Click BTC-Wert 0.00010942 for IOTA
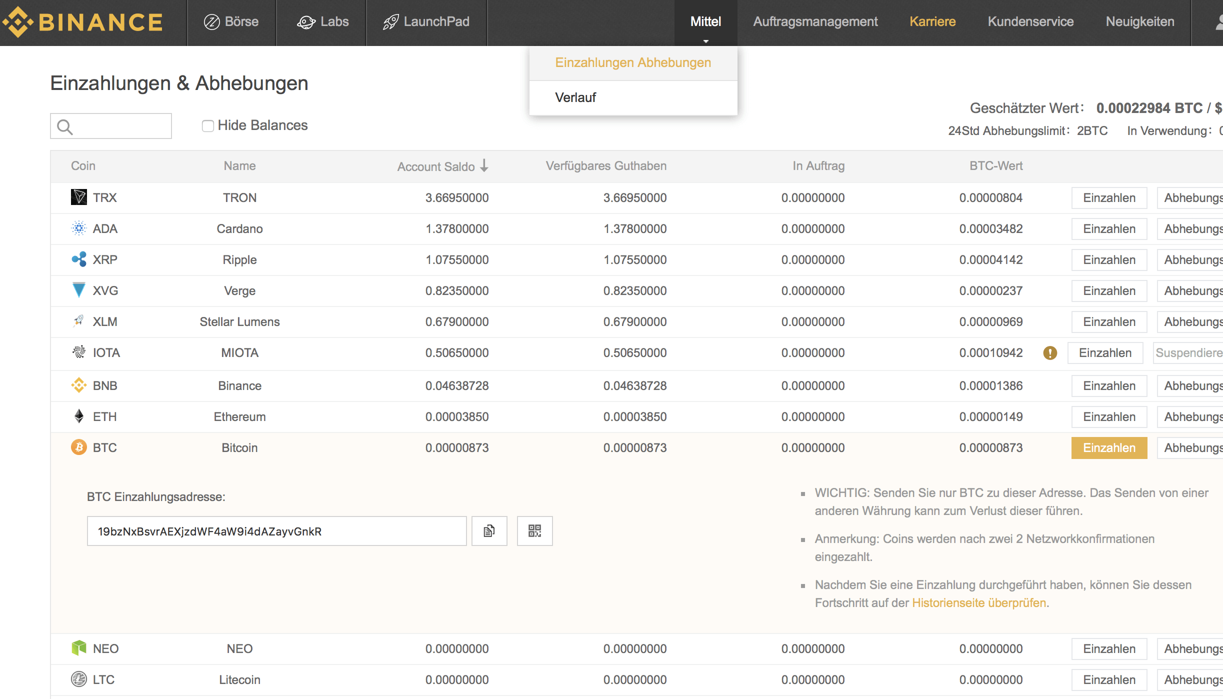Image resolution: width=1223 pixels, height=699 pixels. pos(991,353)
